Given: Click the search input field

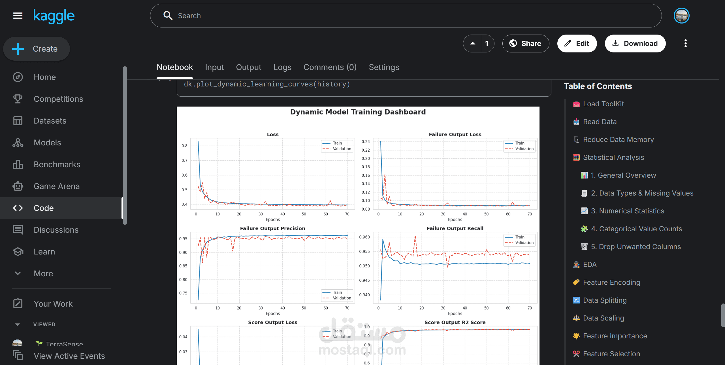Looking at the screenshot, I should pyautogui.click(x=405, y=16).
